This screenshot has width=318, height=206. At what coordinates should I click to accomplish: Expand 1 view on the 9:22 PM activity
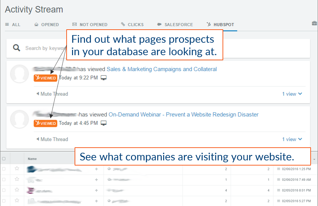pos(292,94)
